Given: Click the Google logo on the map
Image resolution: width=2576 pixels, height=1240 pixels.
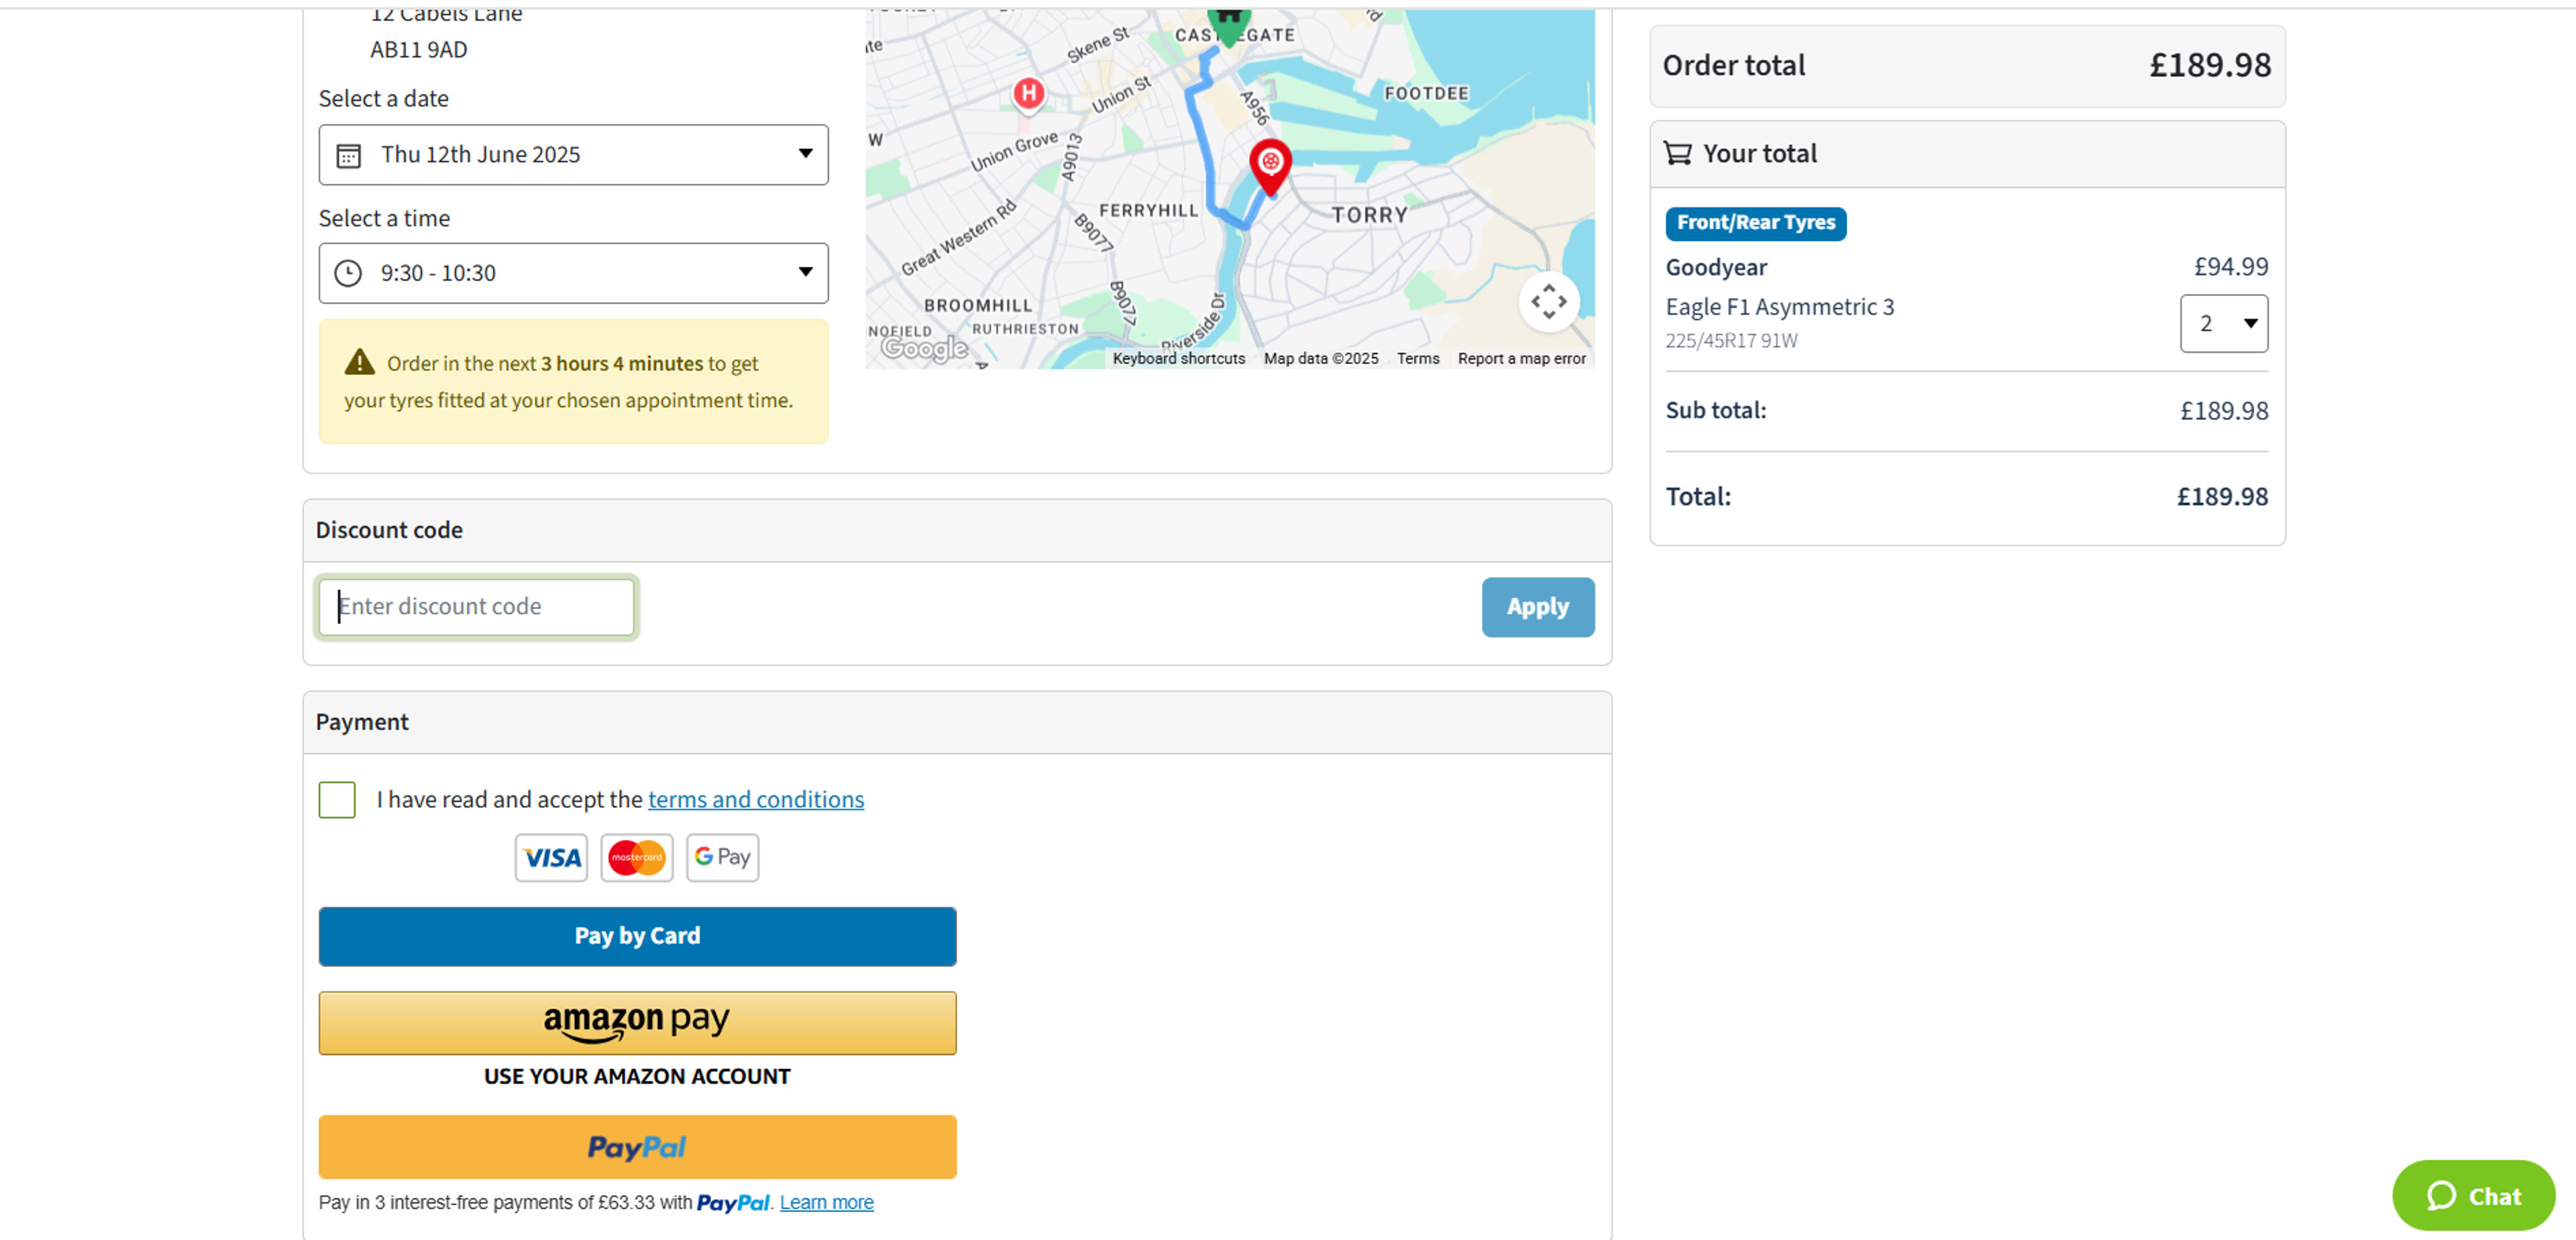Looking at the screenshot, I should 924,348.
